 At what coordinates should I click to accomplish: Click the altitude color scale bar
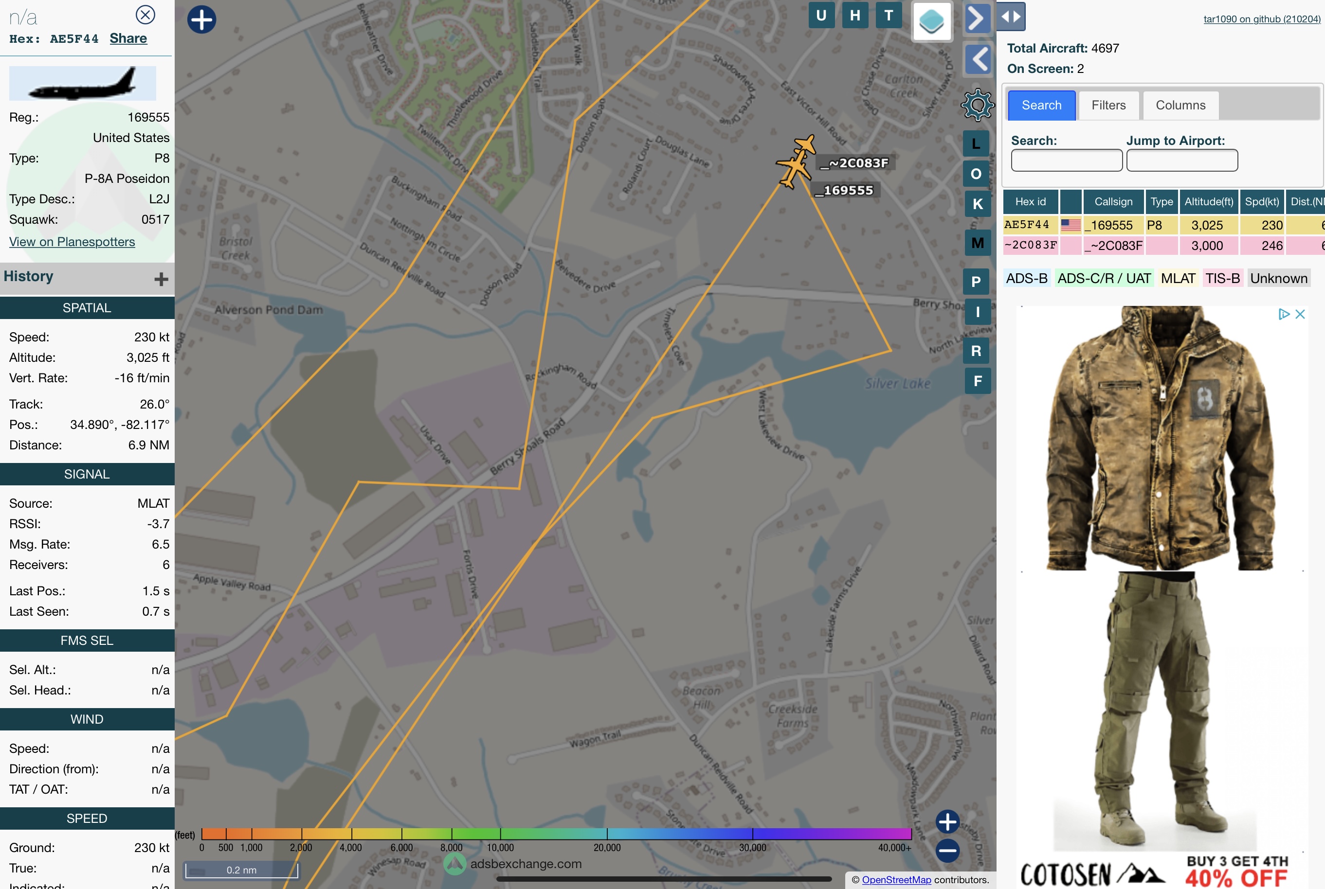[x=556, y=834]
